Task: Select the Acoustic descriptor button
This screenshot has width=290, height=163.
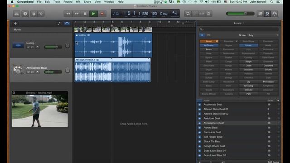Action: coord(248,70)
